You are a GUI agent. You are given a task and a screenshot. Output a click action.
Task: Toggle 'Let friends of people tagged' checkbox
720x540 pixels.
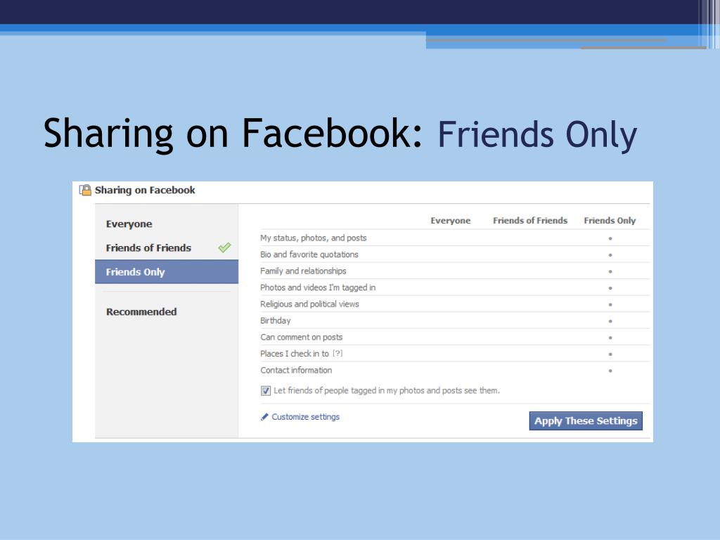(265, 391)
